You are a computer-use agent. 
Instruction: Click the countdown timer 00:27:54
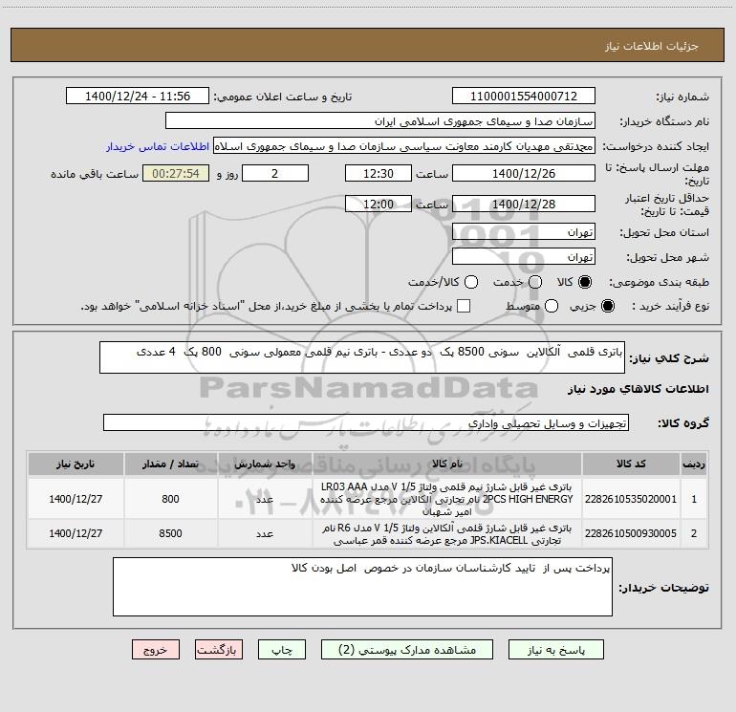point(176,173)
